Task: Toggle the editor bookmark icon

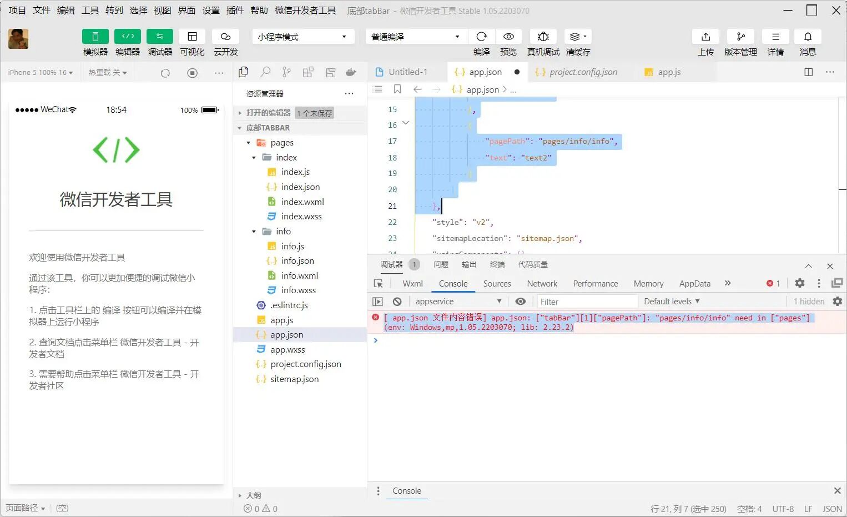Action: pos(397,89)
